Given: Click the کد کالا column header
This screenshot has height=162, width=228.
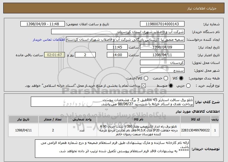Looking at the screenshot, I should pos(195,119).
